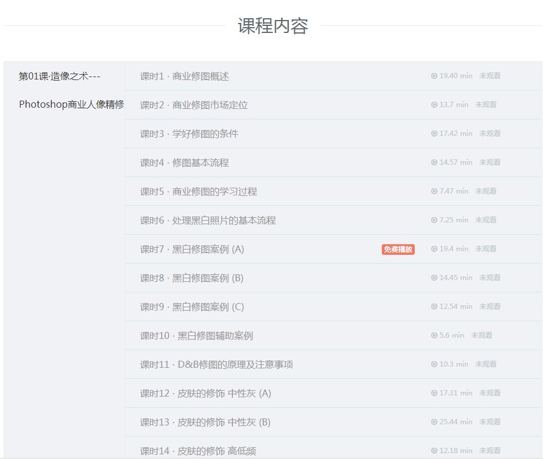Click play icon next to 7.47 min
This screenshot has height=459, width=543.
[434, 191]
